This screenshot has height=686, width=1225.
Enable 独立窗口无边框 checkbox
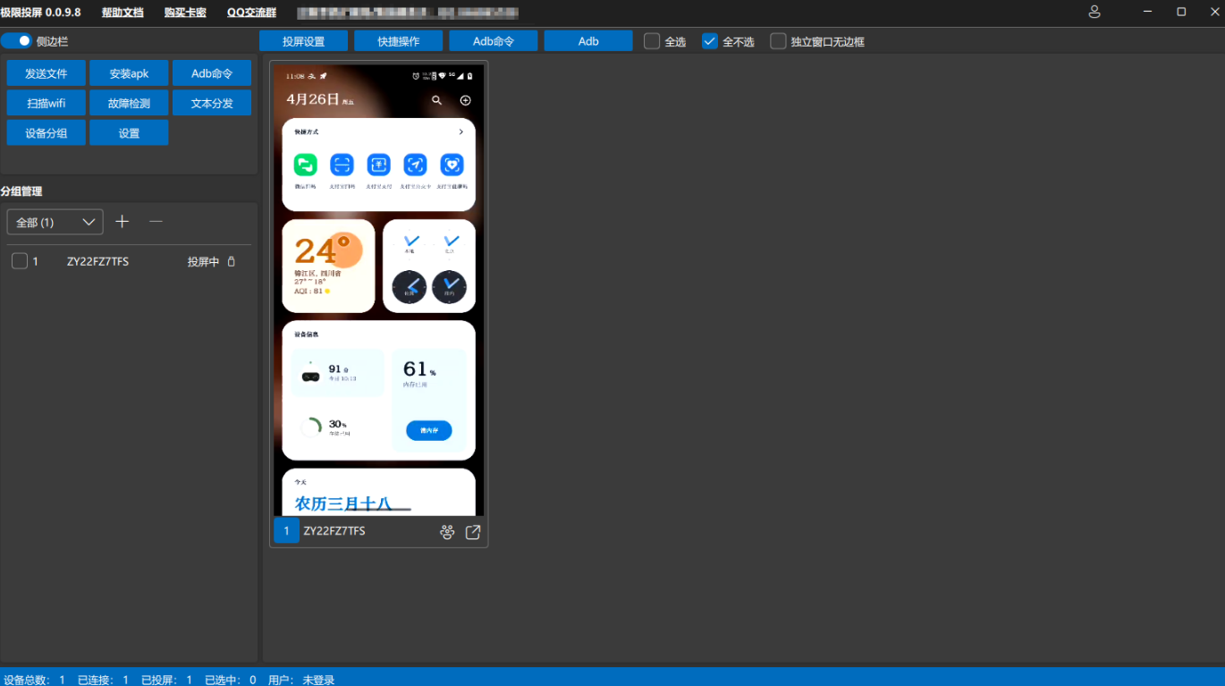(x=779, y=41)
